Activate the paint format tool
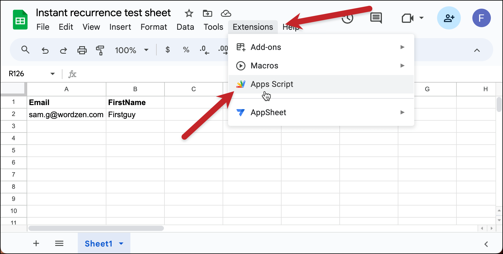 point(100,50)
